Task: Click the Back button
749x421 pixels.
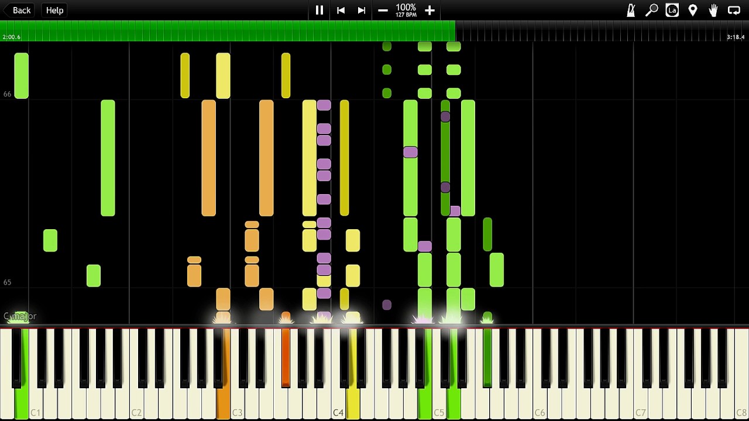Action: [18, 10]
